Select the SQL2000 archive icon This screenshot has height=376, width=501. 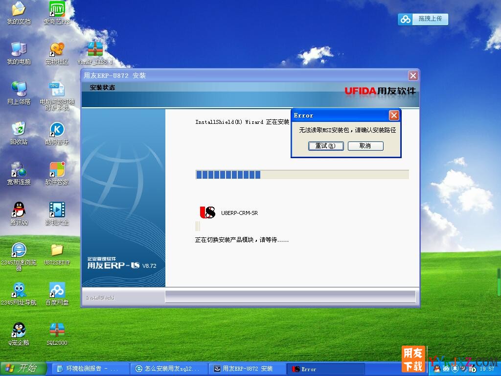tap(57, 334)
